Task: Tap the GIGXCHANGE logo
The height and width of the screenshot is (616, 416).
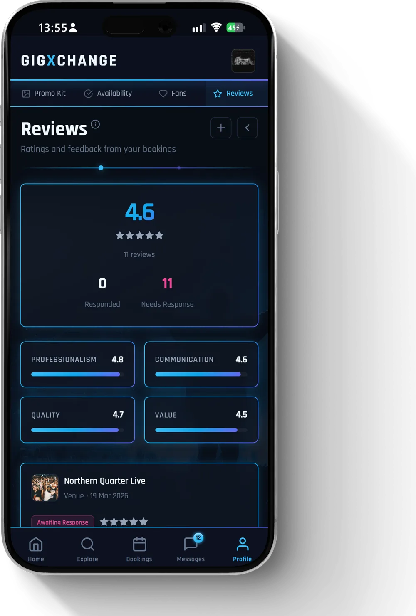Action: tap(69, 61)
